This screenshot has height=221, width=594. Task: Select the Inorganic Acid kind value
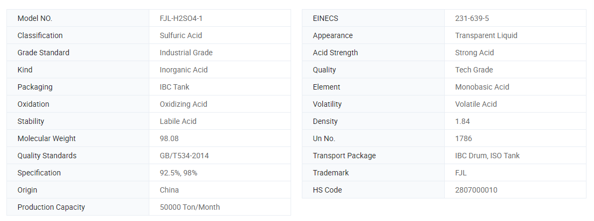click(184, 70)
